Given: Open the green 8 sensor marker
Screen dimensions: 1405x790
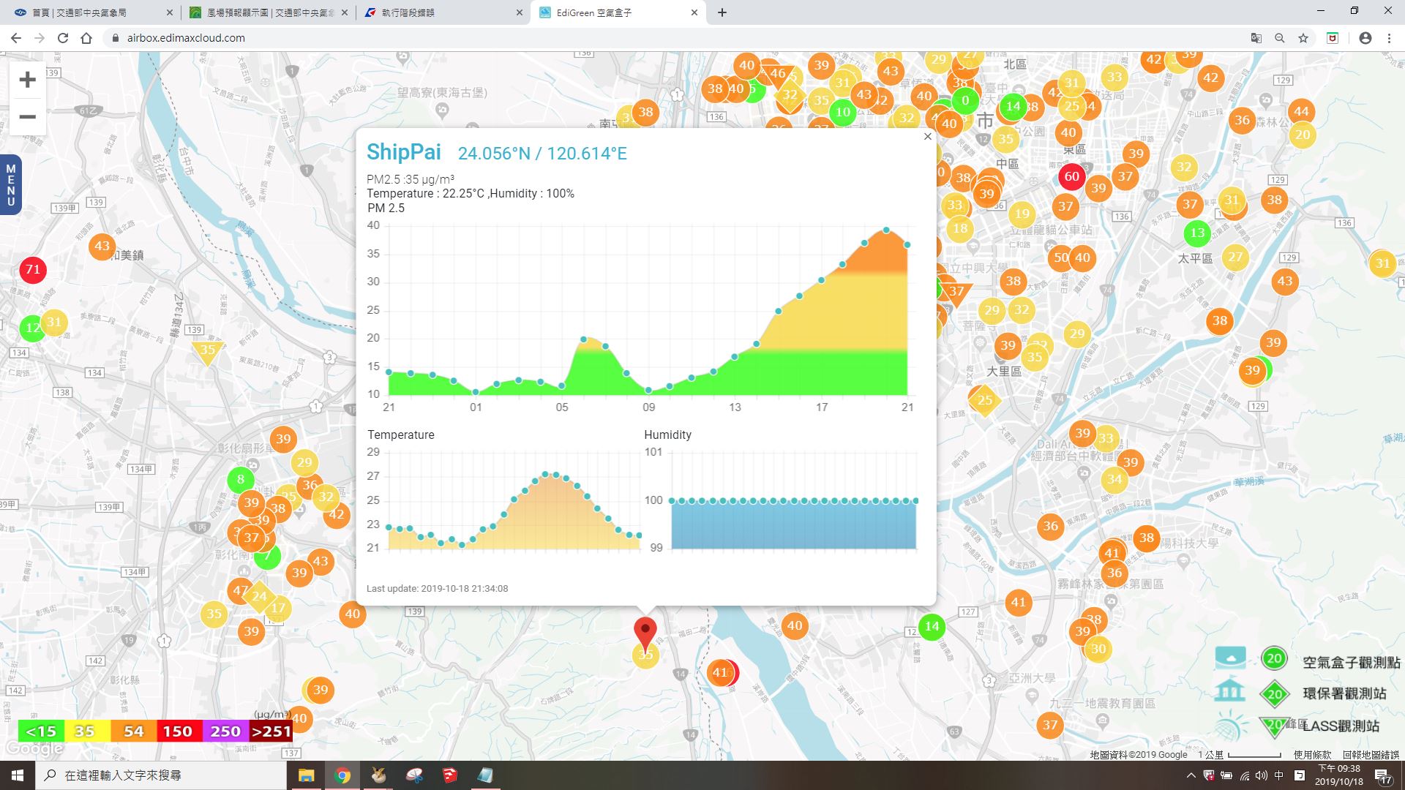Looking at the screenshot, I should tap(240, 480).
